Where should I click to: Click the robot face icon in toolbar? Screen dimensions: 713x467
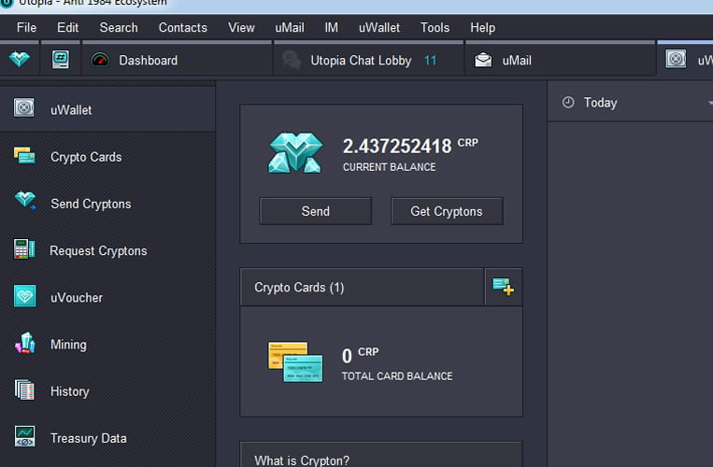click(61, 60)
